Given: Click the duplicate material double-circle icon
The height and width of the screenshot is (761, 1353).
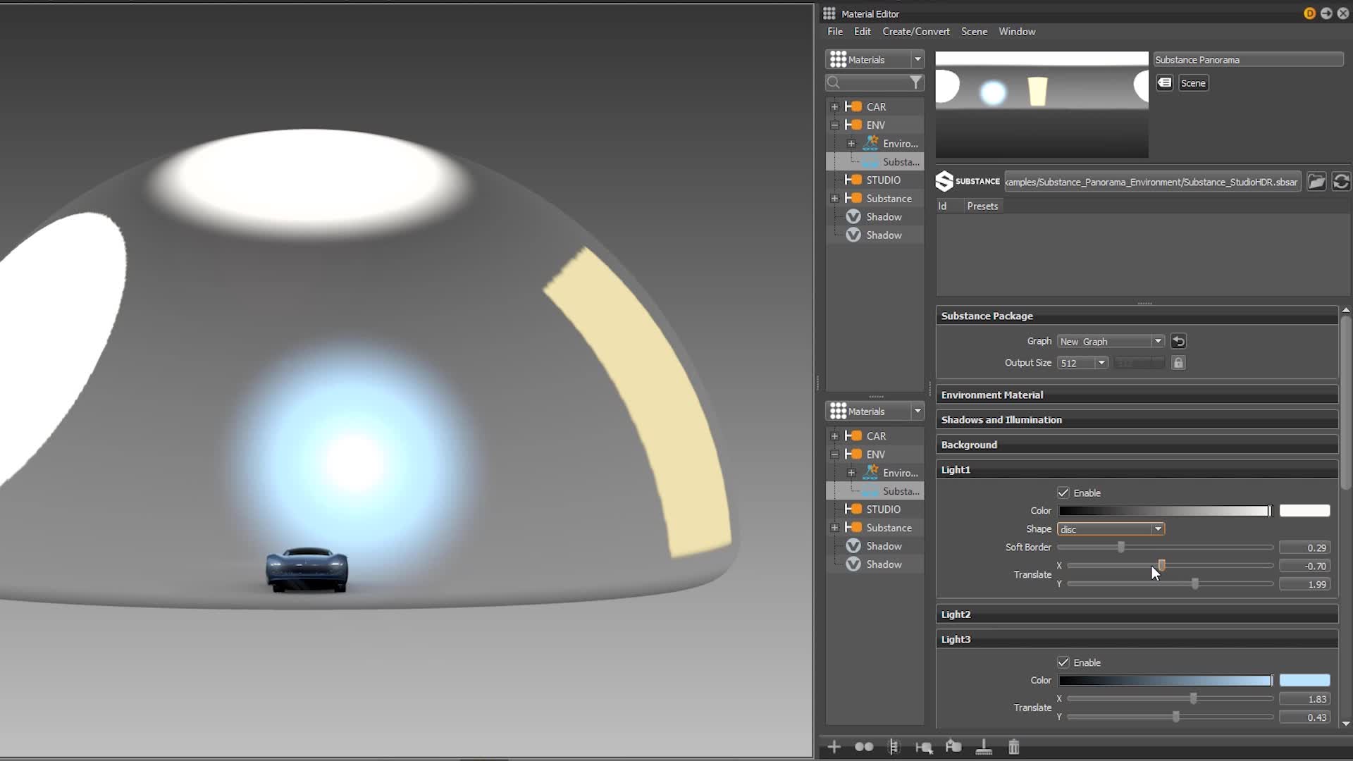Looking at the screenshot, I should coord(864,747).
